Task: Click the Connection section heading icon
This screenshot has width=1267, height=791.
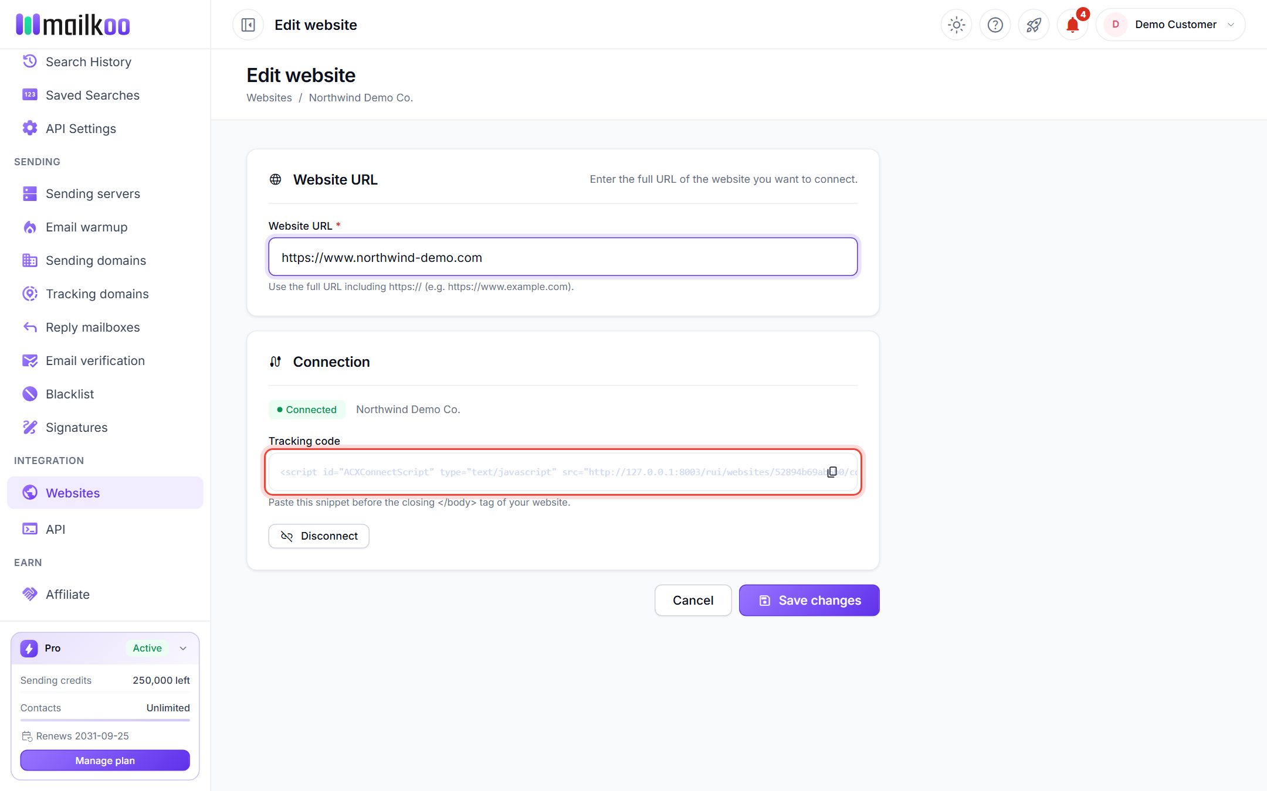Action: [275, 362]
